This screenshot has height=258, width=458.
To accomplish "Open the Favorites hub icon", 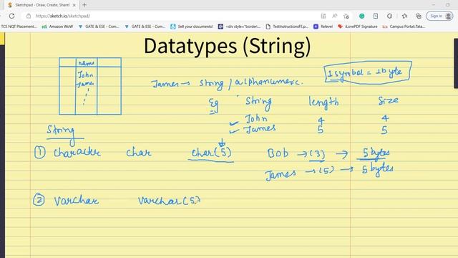I will tap(404, 16).
